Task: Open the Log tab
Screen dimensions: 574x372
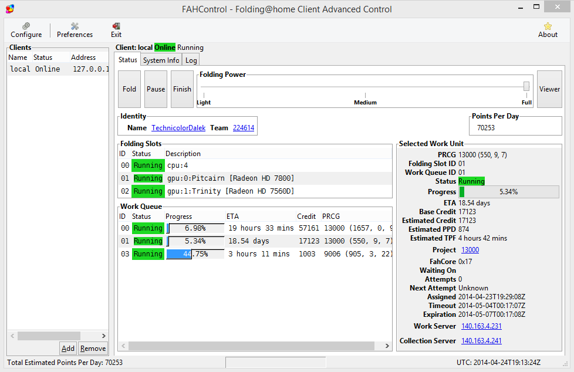Action: click(x=191, y=60)
